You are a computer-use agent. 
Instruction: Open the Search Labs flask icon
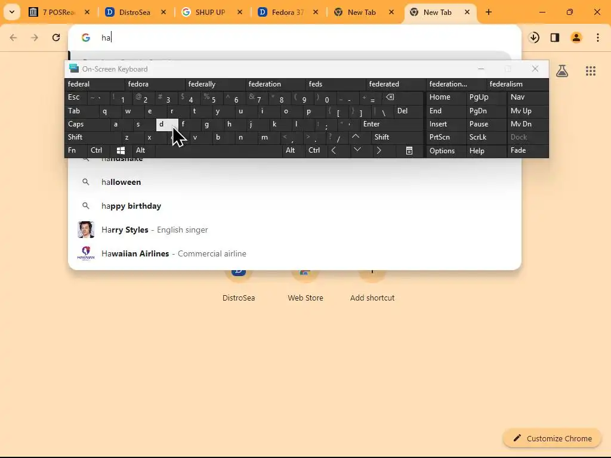coord(562,70)
